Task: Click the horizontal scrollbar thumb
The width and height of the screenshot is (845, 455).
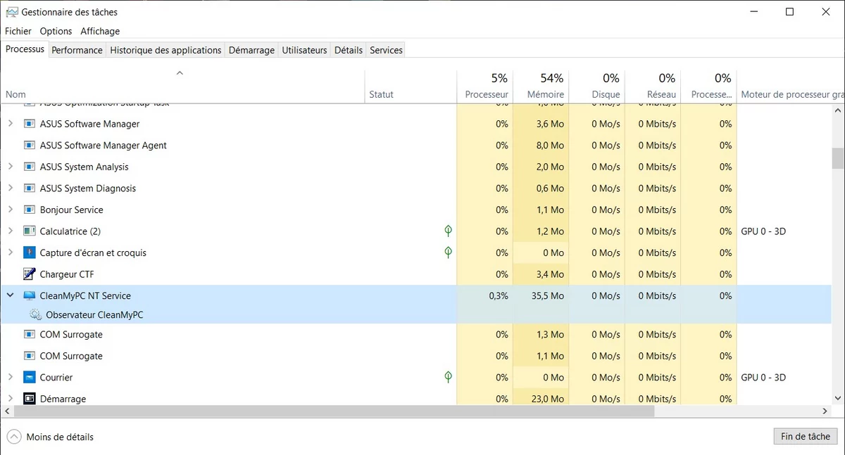Action: (333, 411)
